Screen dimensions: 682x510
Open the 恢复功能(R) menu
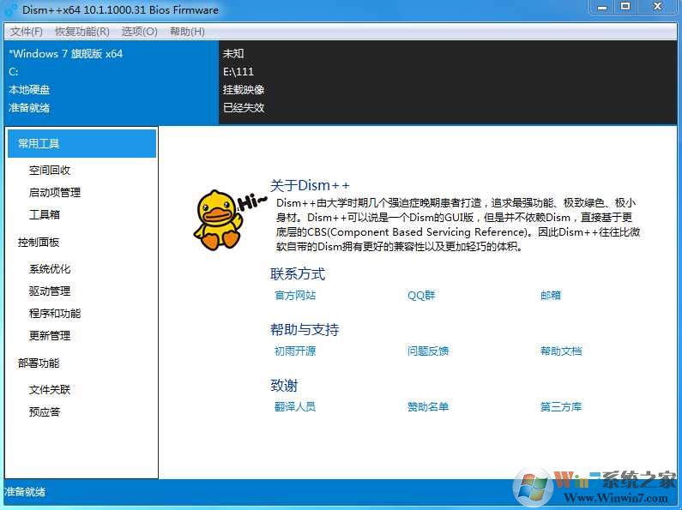point(82,32)
